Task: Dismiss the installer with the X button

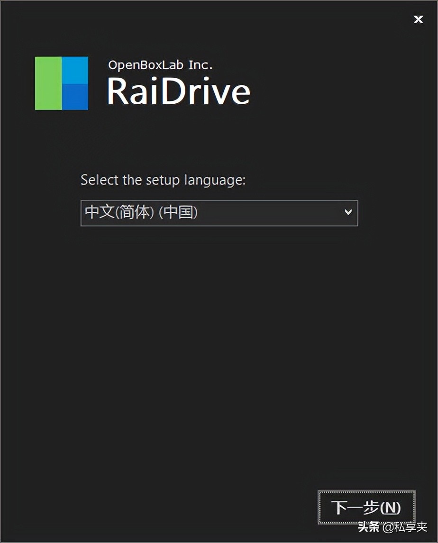Action: (x=418, y=19)
